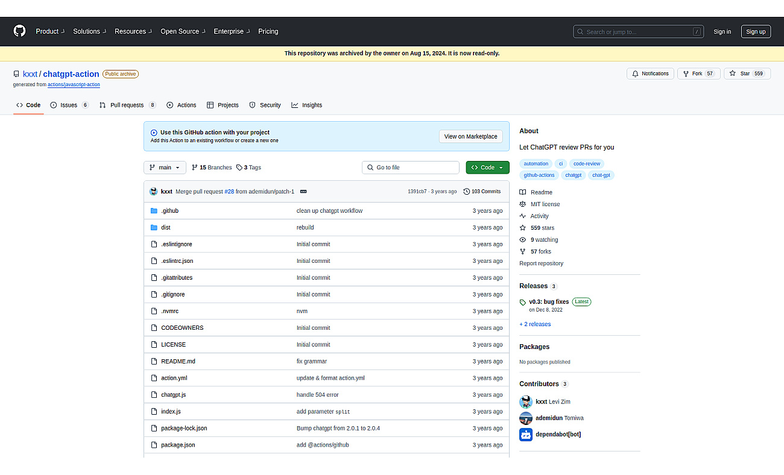This screenshot has width=784, height=475.
Task: Select the code-review topic tag
Action: 587,163
